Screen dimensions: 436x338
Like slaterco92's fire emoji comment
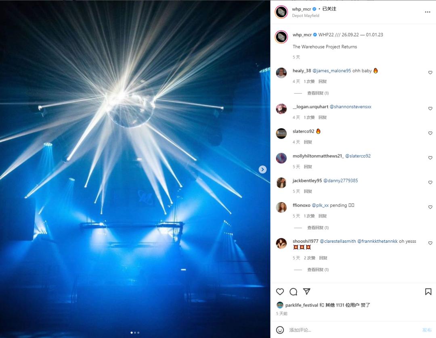(x=430, y=133)
